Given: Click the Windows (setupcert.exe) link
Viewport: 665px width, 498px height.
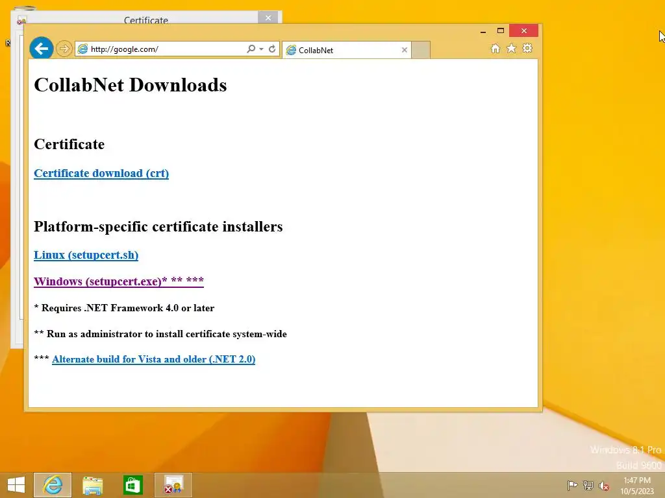Looking at the screenshot, I should (x=119, y=281).
